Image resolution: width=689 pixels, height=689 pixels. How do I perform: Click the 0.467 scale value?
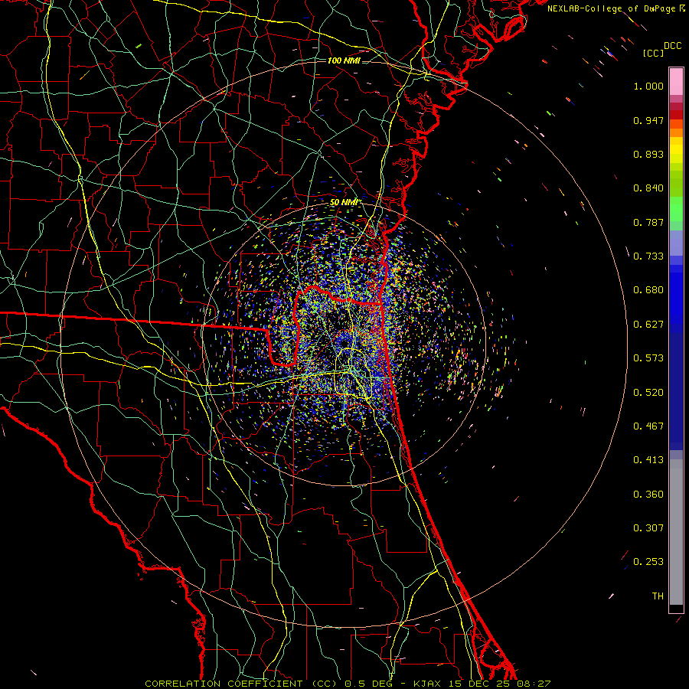[648, 426]
